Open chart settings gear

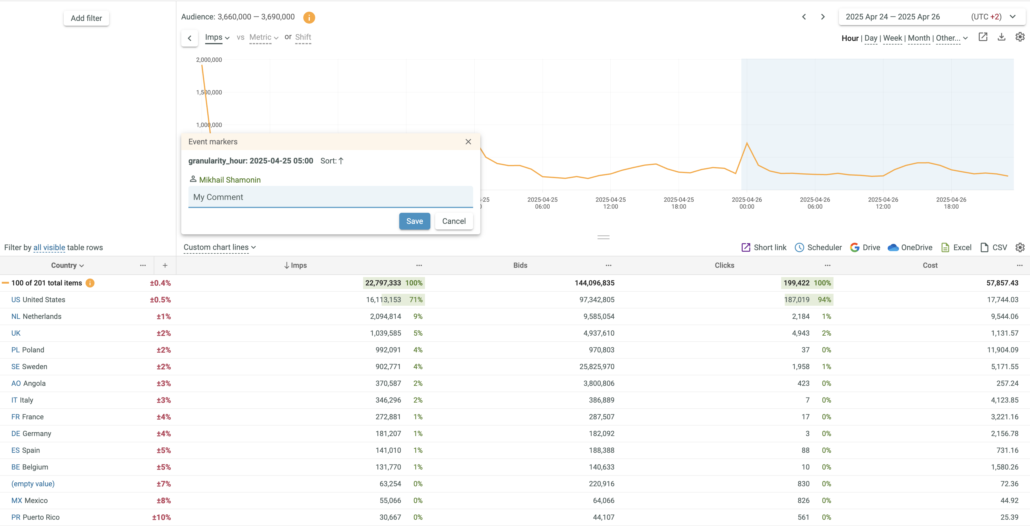coord(1020,37)
